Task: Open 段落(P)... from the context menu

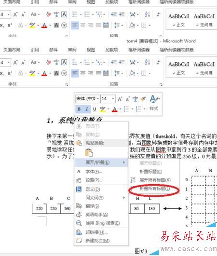Action: point(94,180)
